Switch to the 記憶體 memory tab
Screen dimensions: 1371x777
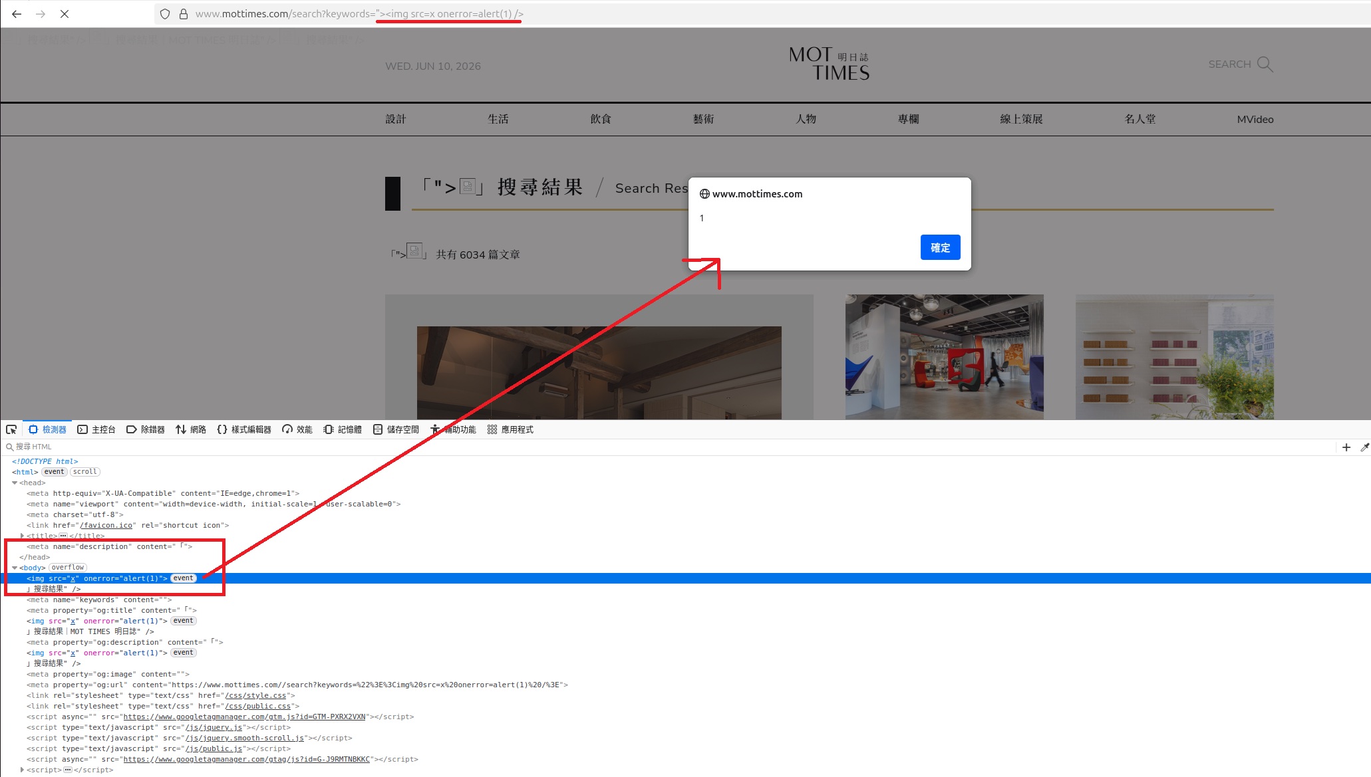click(x=343, y=429)
